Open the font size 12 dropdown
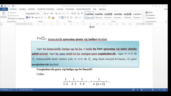Viewport: 171px width, 96px height. point(40,14)
